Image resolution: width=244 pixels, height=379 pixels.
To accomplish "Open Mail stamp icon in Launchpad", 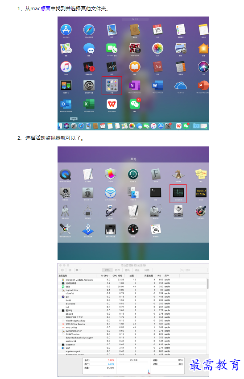I will pyautogui.click(x=112, y=30).
